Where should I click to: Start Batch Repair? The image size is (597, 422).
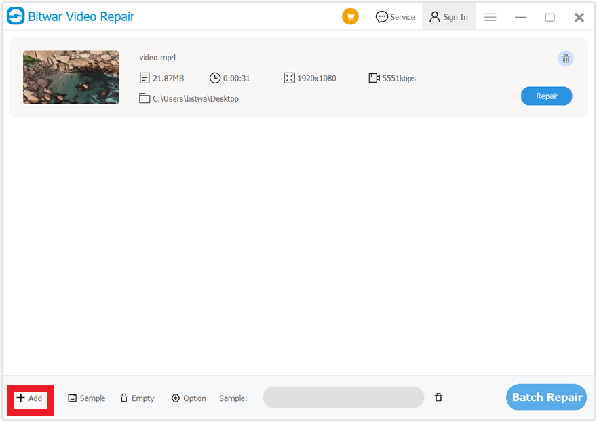coord(546,398)
